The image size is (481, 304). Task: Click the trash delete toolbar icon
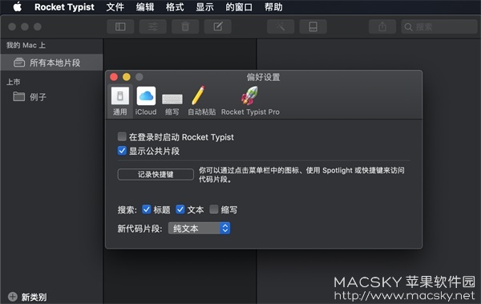tap(185, 26)
